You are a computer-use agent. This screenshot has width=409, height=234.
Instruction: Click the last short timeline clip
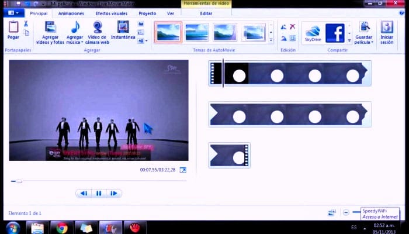(229, 155)
